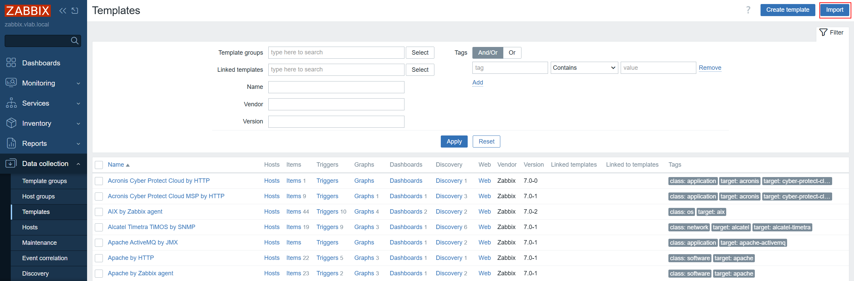Expand the Monitoring menu chevron
This screenshot has height=281, width=854.
78,83
